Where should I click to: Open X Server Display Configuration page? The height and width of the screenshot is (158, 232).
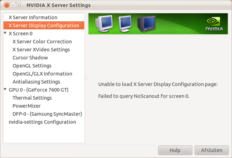[44, 26]
